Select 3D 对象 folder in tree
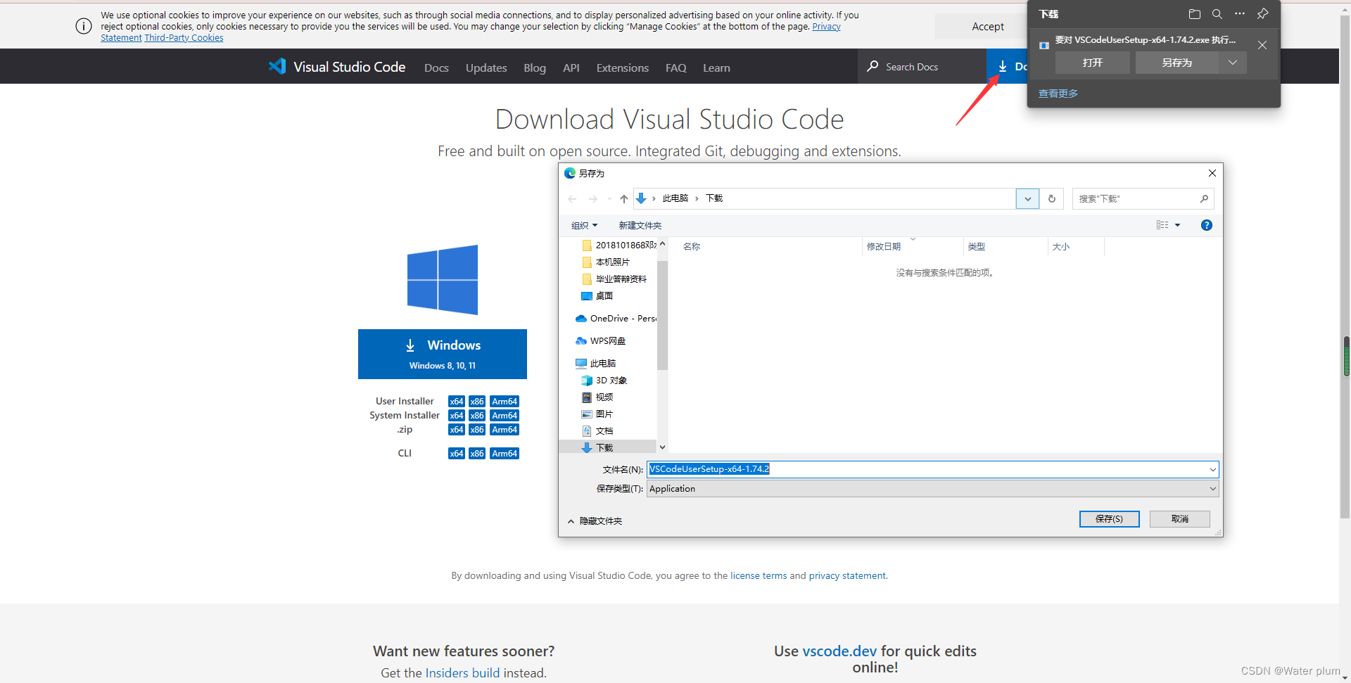The width and height of the screenshot is (1351, 683). pos(604,381)
